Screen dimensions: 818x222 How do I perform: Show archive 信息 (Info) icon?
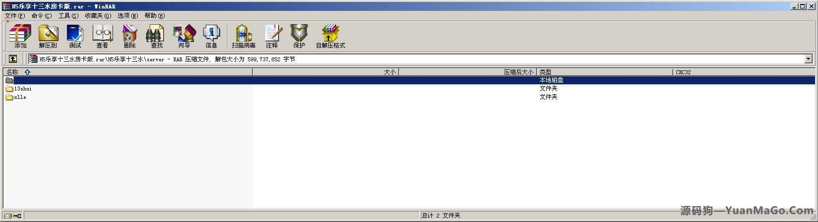point(211,36)
